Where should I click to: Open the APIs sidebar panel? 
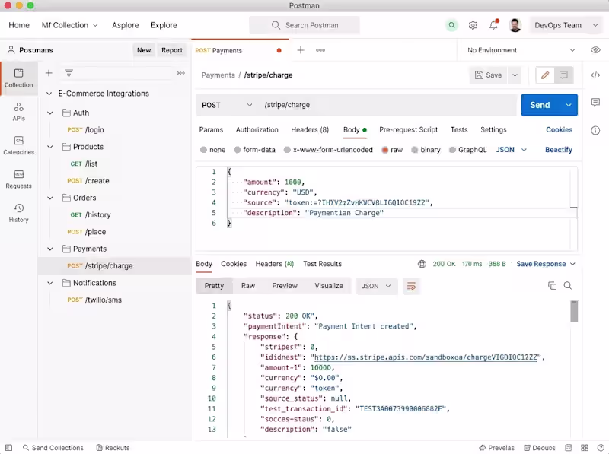click(18, 112)
